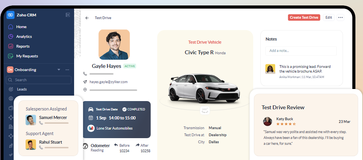Click the Create Test Drive button
This screenshot has height=160, width=363.
(304, 18)
